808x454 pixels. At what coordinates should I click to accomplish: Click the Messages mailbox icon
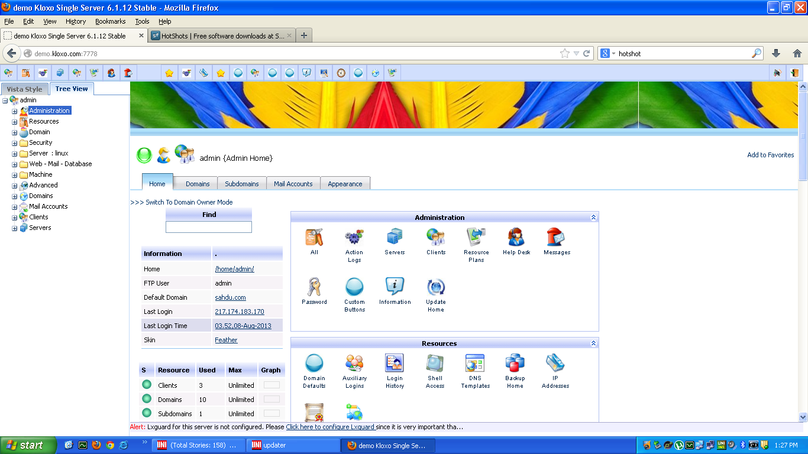point(557,238)
